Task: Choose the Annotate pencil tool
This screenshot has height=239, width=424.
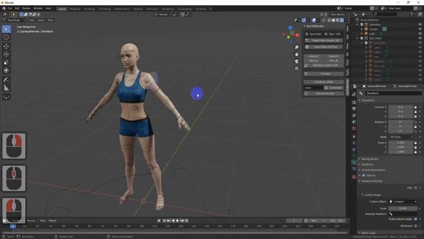Action: tap(6, 80)
